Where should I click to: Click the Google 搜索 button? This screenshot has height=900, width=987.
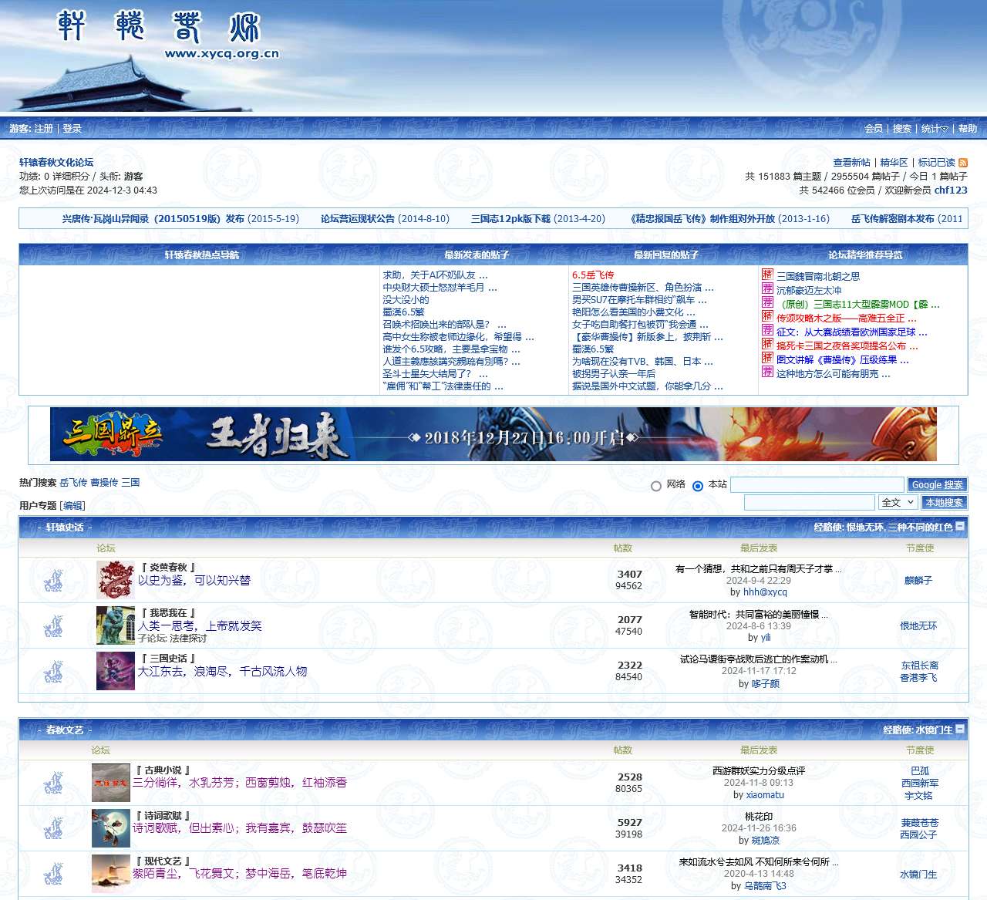tap(937, 484)
